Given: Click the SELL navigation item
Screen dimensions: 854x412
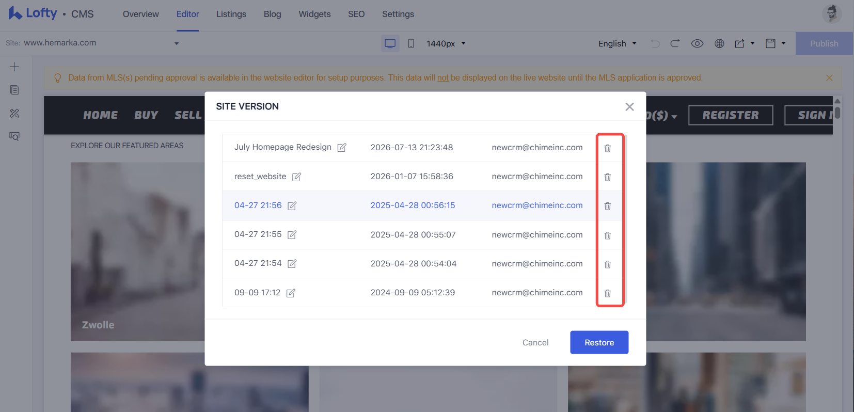Looking at the screenshot, I should (188, 115).
